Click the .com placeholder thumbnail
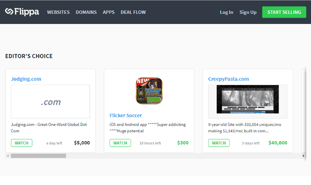Viewport: 311px width, 185px height. [50, 101]
